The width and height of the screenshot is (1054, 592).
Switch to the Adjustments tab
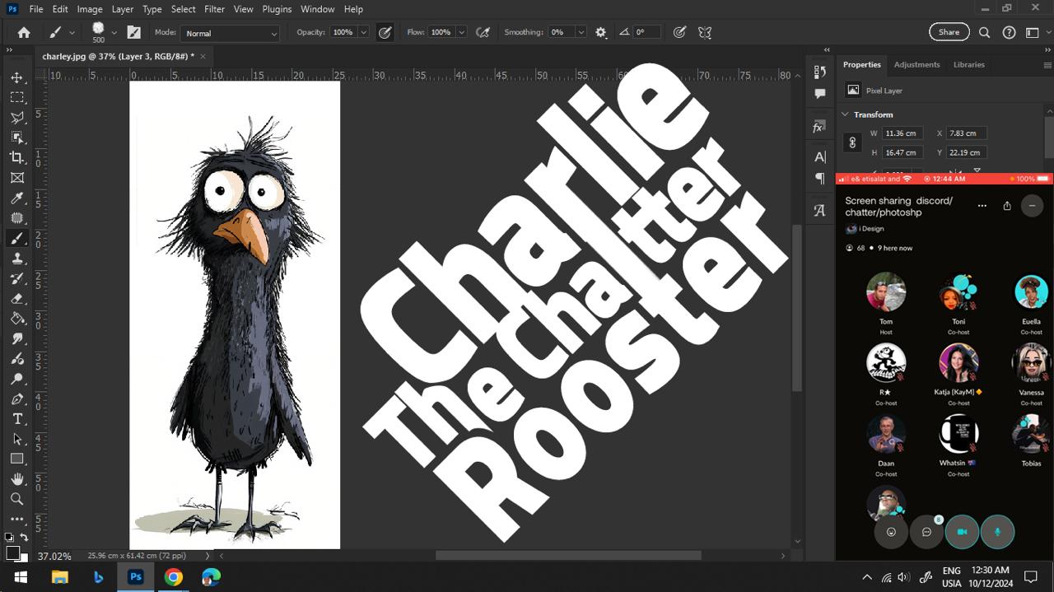pos(916,64)
